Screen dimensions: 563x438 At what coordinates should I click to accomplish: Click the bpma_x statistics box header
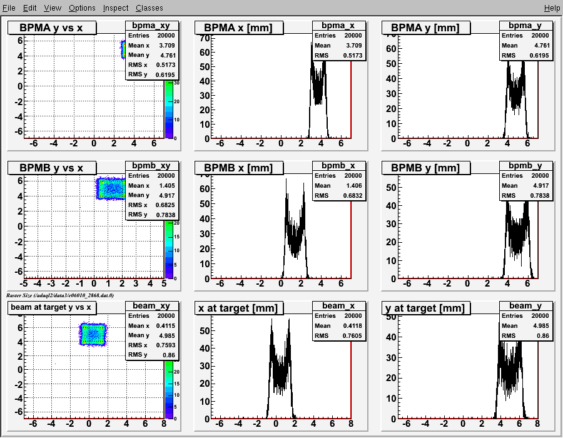pos(338,25)
